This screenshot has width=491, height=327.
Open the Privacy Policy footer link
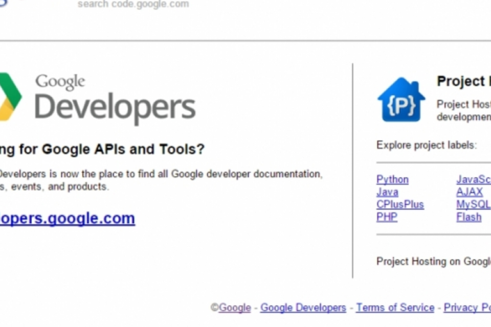(467, 308)
